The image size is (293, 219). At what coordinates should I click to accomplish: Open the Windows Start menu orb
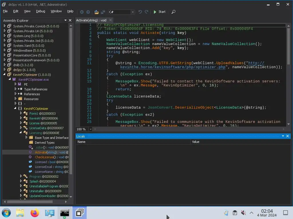6,213
